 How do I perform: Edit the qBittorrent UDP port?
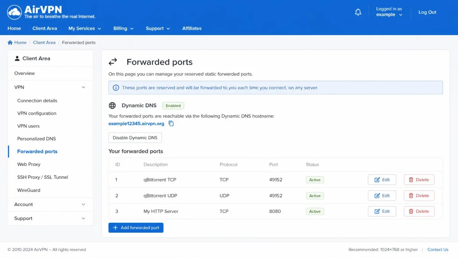[382, 196]
